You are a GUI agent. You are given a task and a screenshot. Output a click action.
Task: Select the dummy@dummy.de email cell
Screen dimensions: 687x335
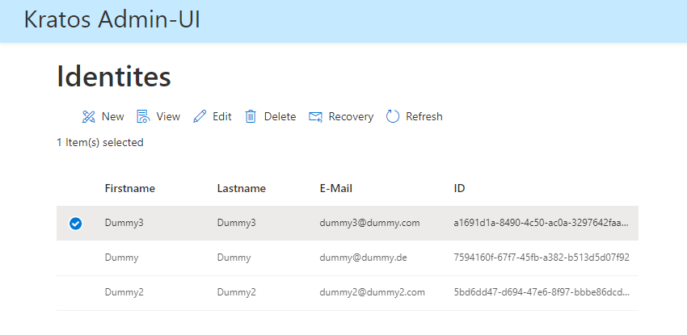click(363, 258)
